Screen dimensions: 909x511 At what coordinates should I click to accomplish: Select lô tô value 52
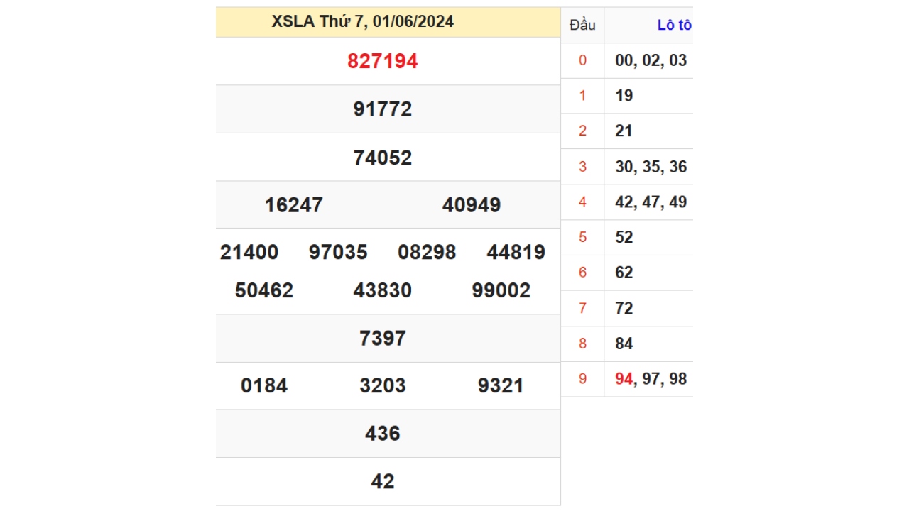pyautogui.click(x=624, y=237)
